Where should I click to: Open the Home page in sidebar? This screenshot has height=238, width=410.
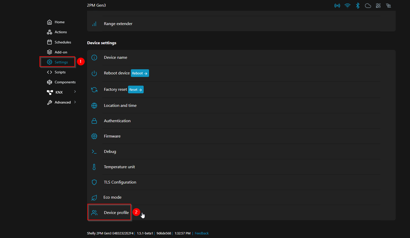(x=59, y=22)
